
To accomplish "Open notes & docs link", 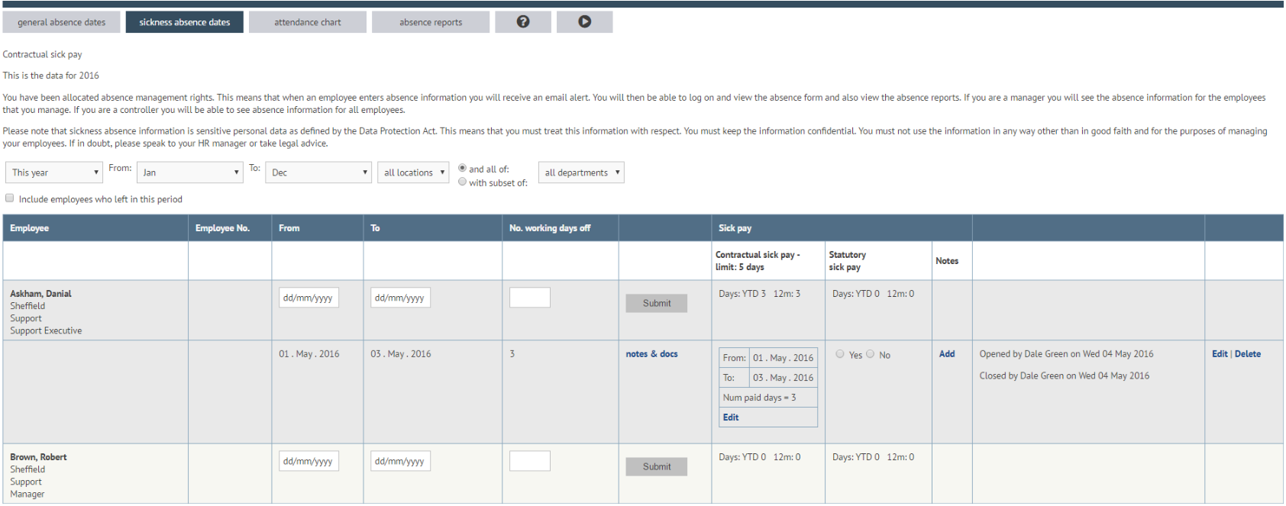I will [651, 354].
